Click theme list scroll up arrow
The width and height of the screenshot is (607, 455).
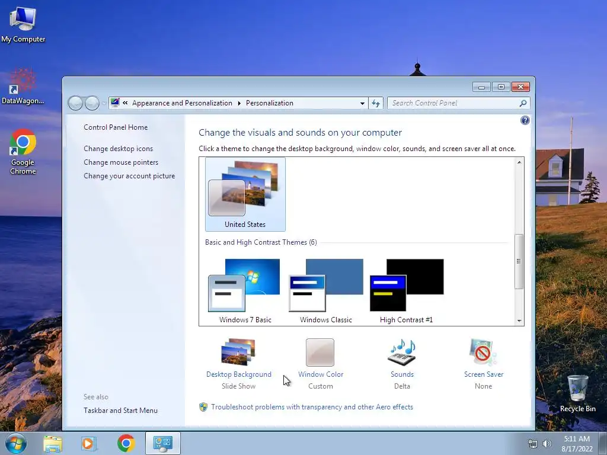519,162
